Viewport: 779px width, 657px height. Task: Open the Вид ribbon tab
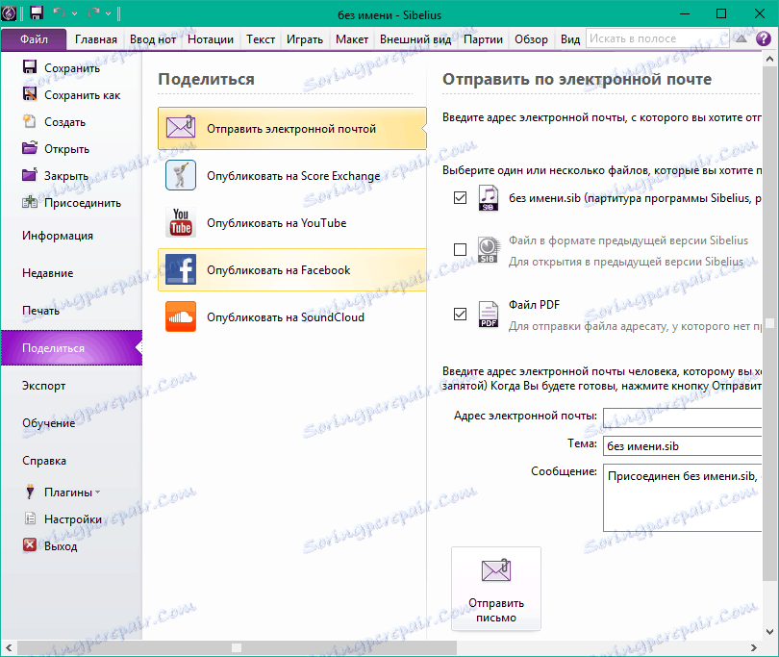click(x=570, y=39)
